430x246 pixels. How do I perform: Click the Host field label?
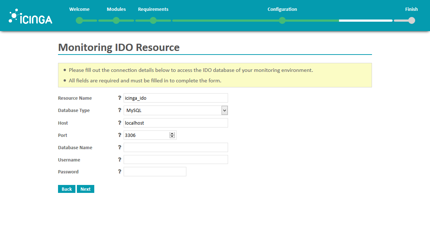tap(63, 123)
